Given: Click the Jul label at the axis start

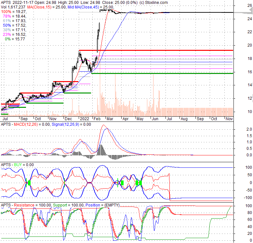Looking at the screenshot, I should (x=5, y=119).
